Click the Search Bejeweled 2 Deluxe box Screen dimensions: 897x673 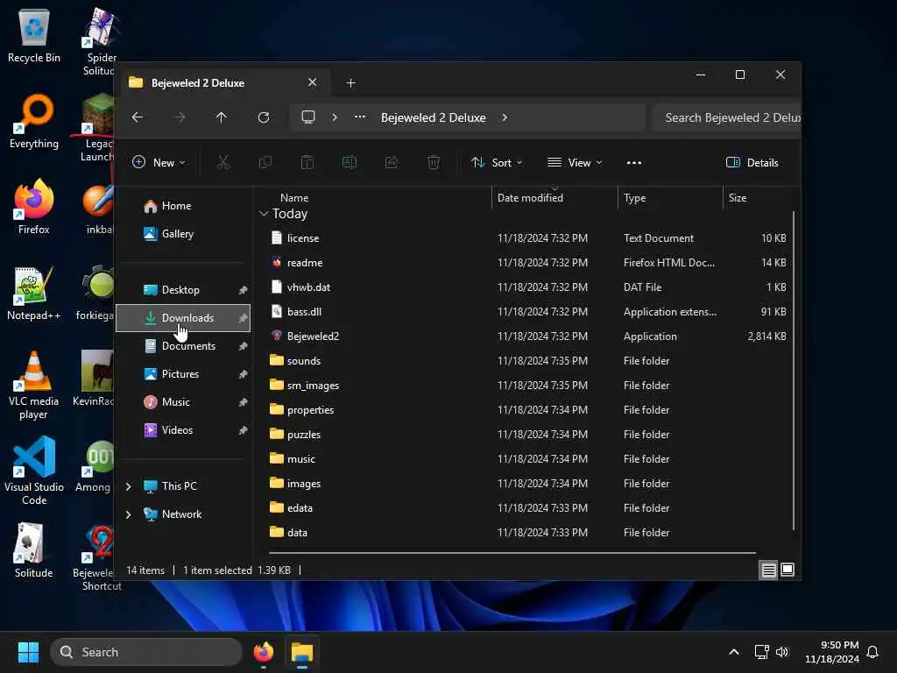coord(726,117)
